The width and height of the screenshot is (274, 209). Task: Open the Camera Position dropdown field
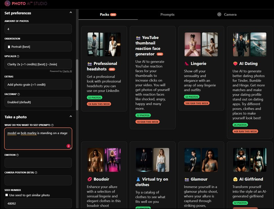pyautogui.click(x=38, y=180)
